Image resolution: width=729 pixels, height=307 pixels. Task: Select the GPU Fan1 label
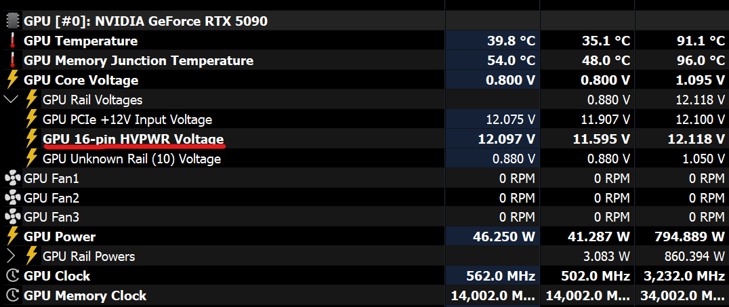51,178
